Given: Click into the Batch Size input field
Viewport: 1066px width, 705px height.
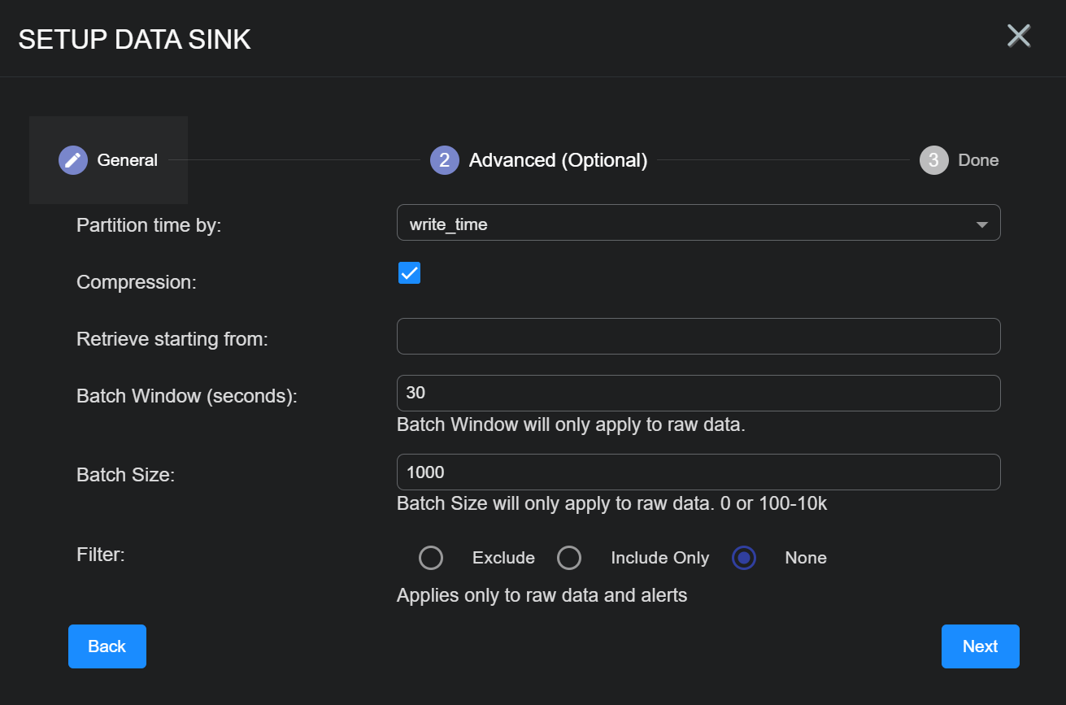Looking at the screenshot, I should (698, 472).
